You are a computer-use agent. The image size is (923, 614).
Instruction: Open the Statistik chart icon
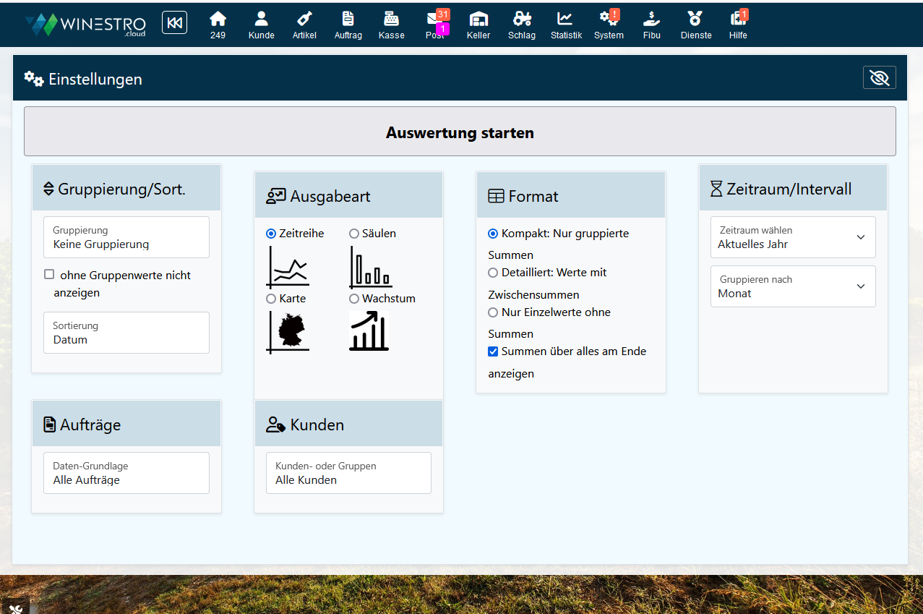tap(565, 20)
